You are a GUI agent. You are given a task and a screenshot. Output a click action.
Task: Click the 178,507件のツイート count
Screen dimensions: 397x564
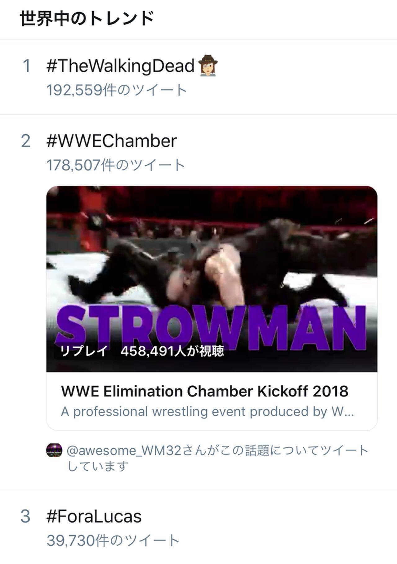pyautogui.click(x=116, y=165)
